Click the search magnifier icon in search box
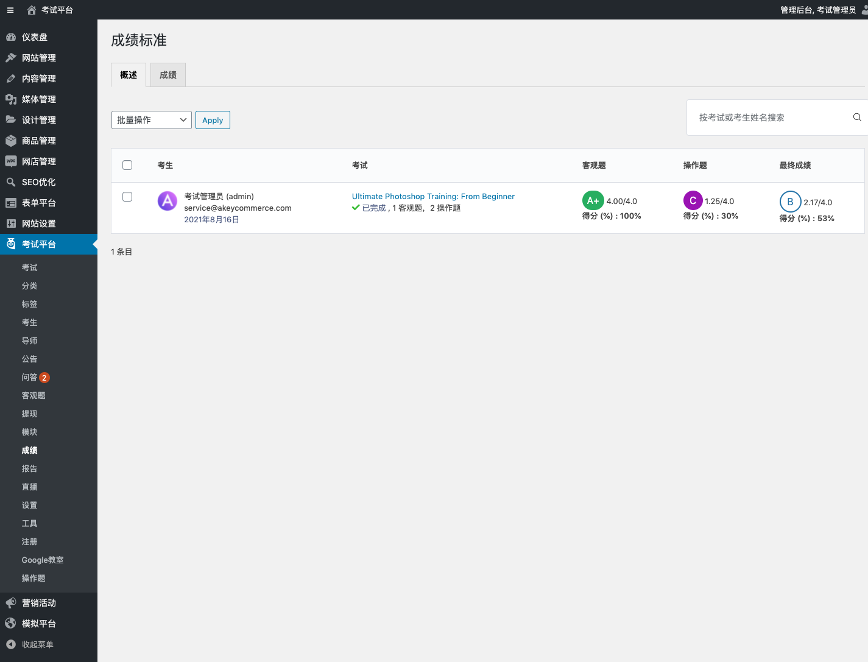 pyautogui.click(x=857, y=118)
